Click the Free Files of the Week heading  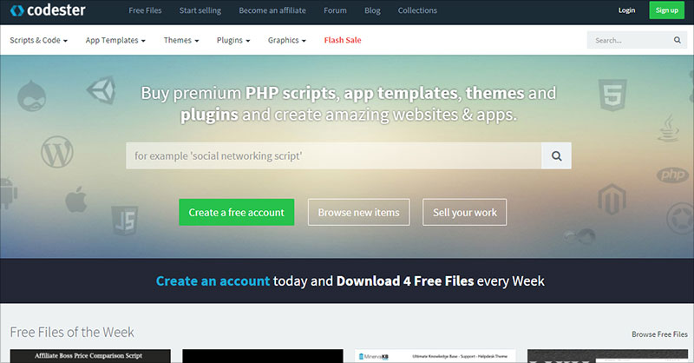tap(72, 332)
